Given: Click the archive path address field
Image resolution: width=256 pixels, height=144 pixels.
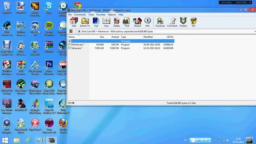Looking at the screenshot, I should (x=166, y=31).
